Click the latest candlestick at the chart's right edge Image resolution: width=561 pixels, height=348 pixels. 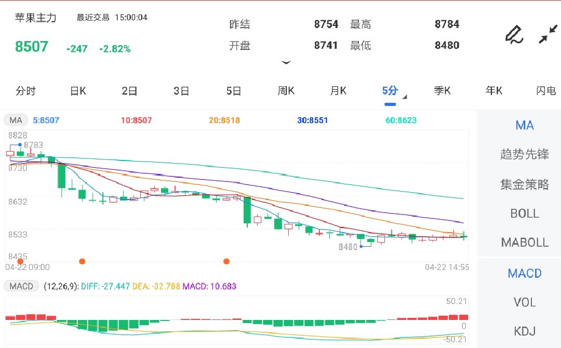[463, 236]
